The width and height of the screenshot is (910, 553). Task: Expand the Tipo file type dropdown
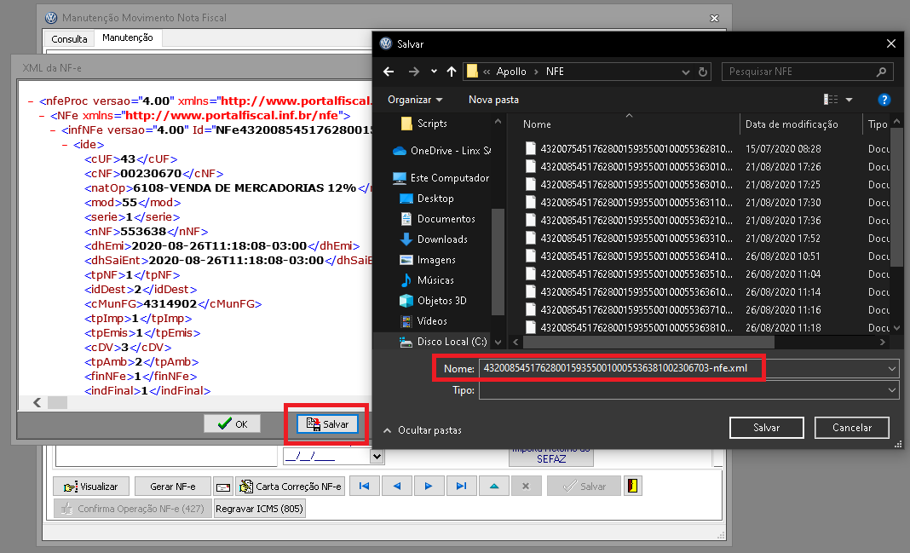pyautogui.click(x=892, y=390)
